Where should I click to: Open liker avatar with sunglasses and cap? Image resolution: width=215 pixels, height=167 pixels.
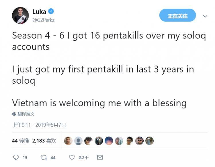pyautogui.click(x=139, y=141)
